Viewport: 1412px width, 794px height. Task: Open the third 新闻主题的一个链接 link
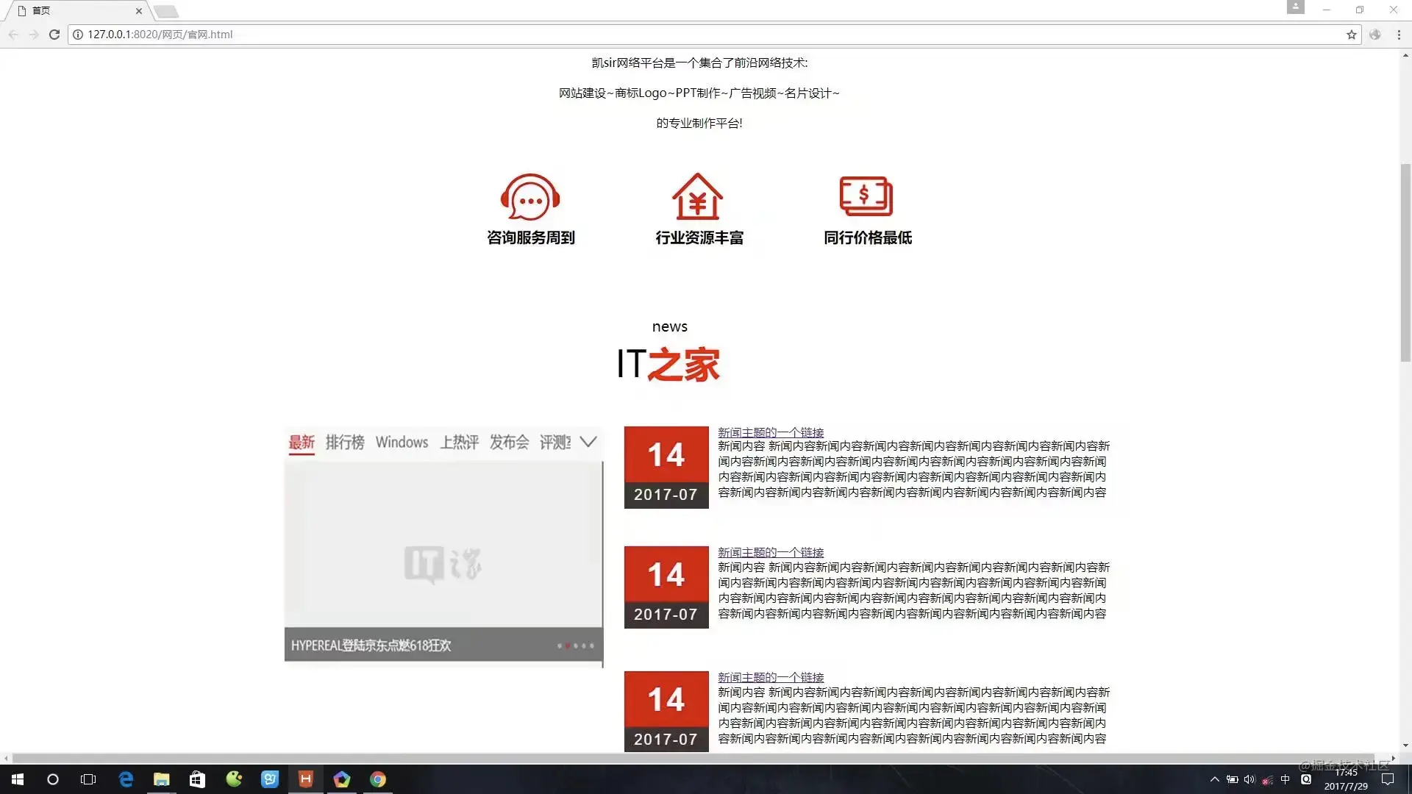(x=771, y=677)
